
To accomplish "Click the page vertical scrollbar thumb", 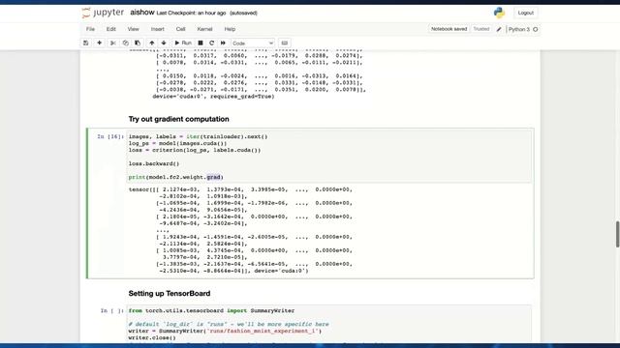I will (x=617, y=234).
